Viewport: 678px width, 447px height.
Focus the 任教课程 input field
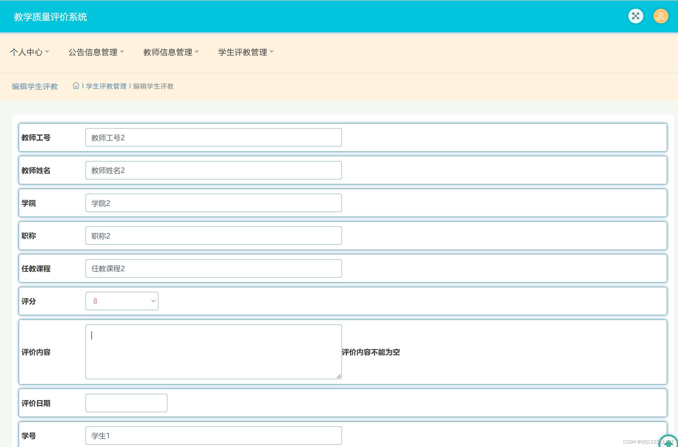pos(214,268)
